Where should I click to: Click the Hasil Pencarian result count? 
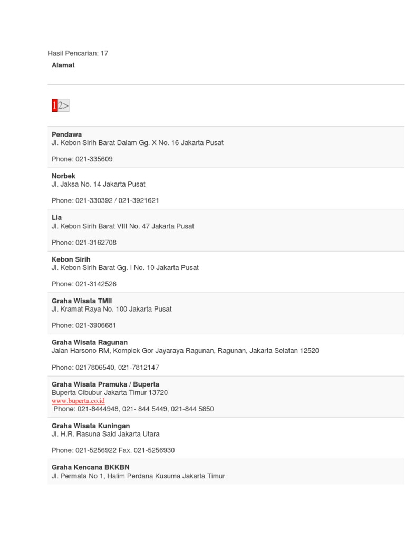pyautogui.click(x=78, y=53)
